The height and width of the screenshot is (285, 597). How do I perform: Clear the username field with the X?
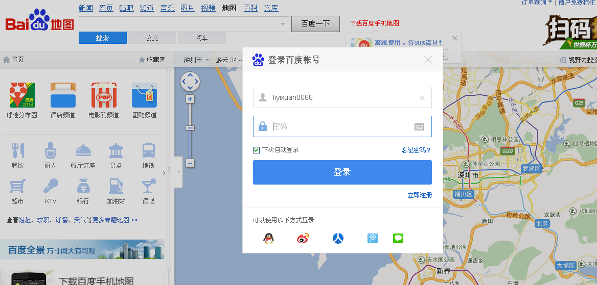(x=422, y=98)
